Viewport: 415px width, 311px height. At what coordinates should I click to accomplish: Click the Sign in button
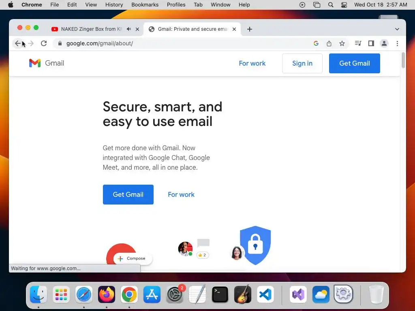pyautogui.click(x=302, y=64)
